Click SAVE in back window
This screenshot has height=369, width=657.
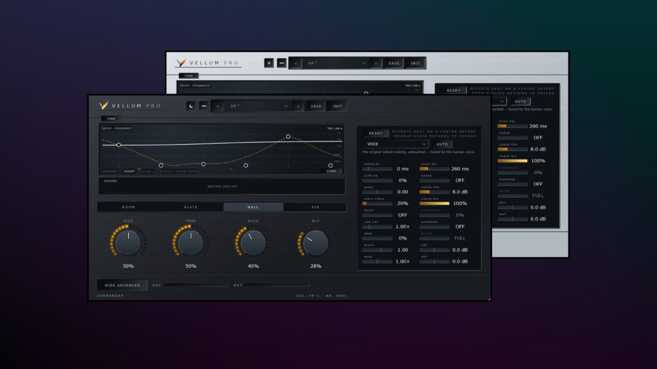tap(394, 63)
